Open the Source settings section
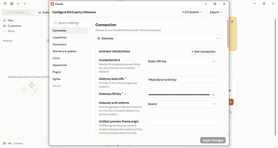278x148 pixels. pos(69,86)
